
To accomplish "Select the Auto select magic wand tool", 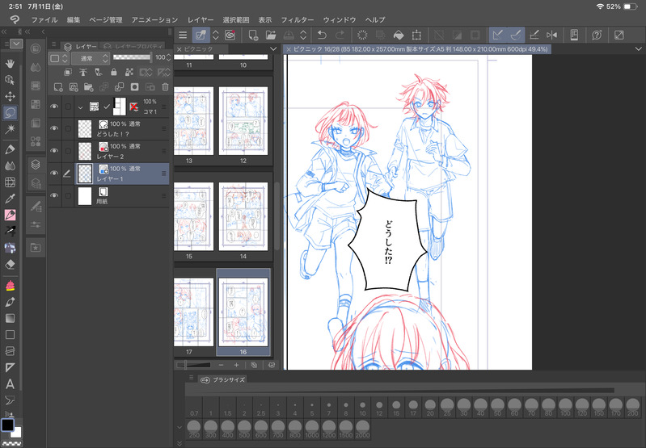I will [x=10, y=129].
